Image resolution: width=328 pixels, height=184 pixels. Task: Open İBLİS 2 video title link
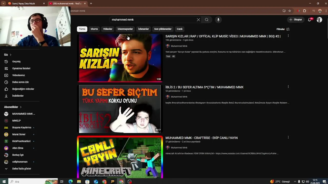(x=204, y=87)
